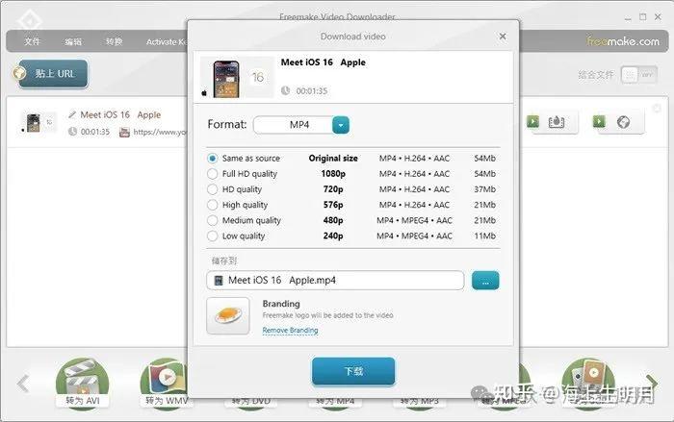The height and width of the screenshot is (422, 674).
Task: Go to next formats with right arrow
Action: coord(652,382)
